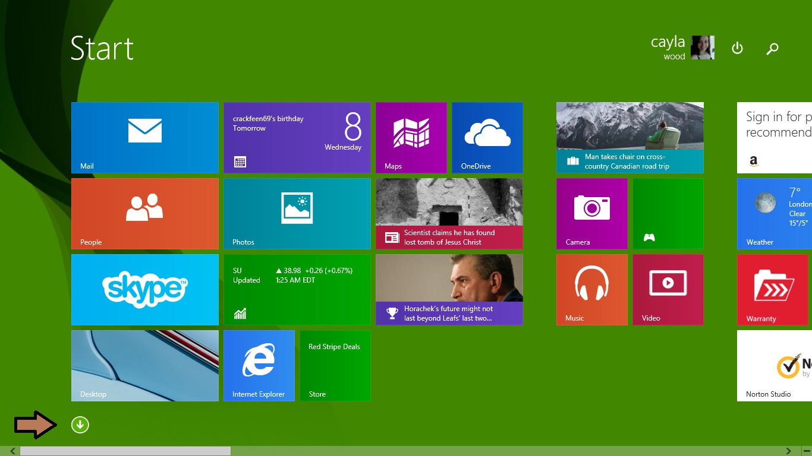
Task: Click the horizontal scrollbar right arrow
Action: (789, 451)
